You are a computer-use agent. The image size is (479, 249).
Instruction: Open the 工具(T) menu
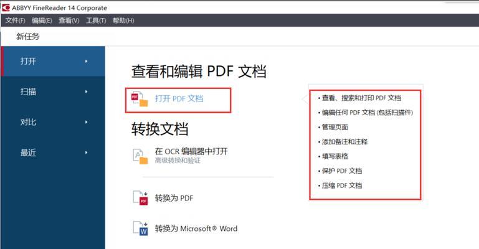pyautogui.click(x=96, y=21)
